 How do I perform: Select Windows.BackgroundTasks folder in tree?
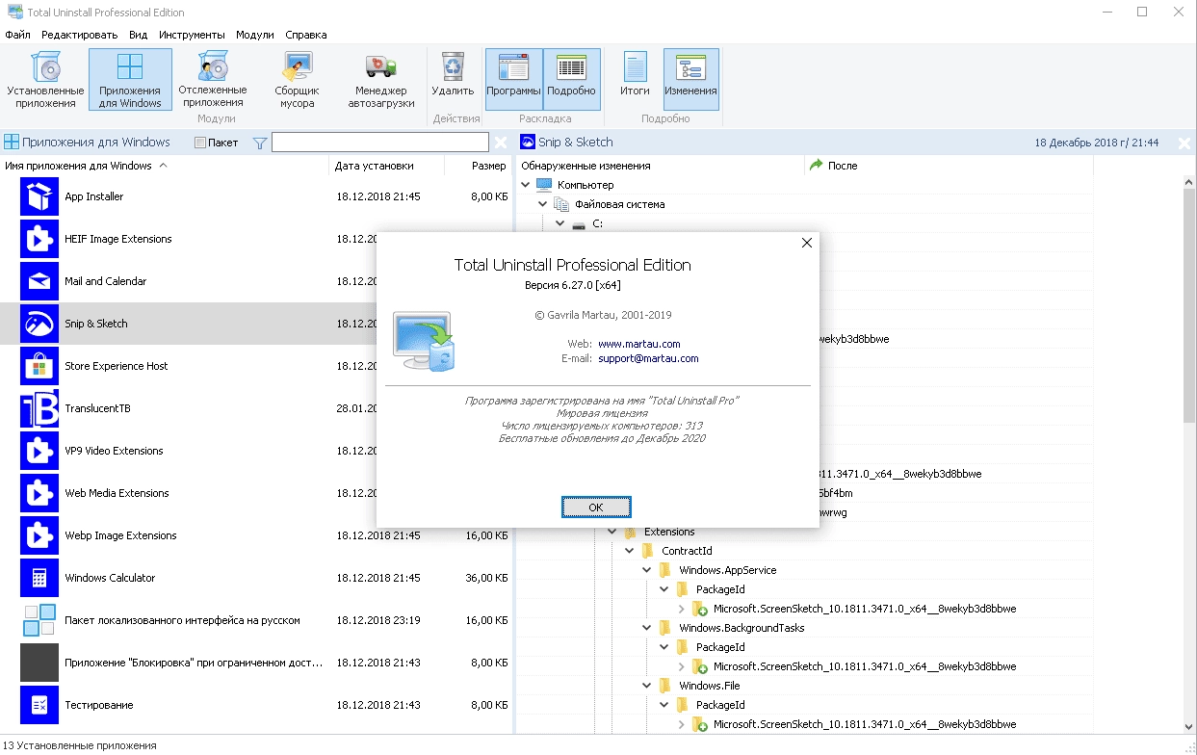(x=742, y=628)
